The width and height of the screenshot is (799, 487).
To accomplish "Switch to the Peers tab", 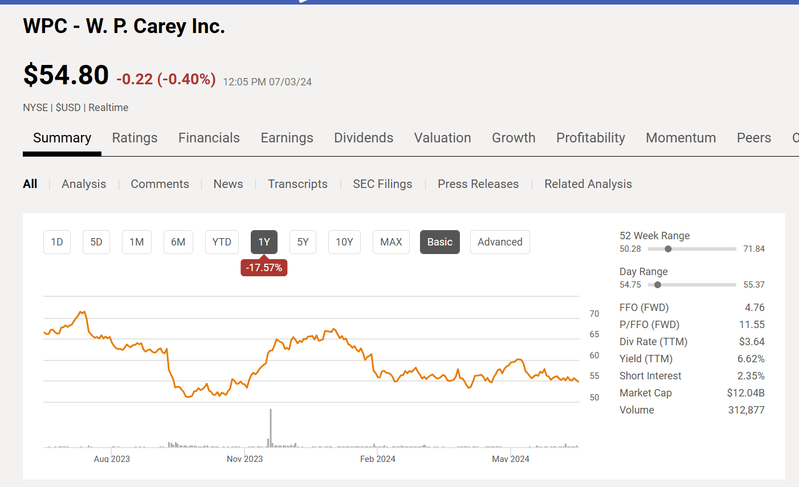I will click(754, 138).
